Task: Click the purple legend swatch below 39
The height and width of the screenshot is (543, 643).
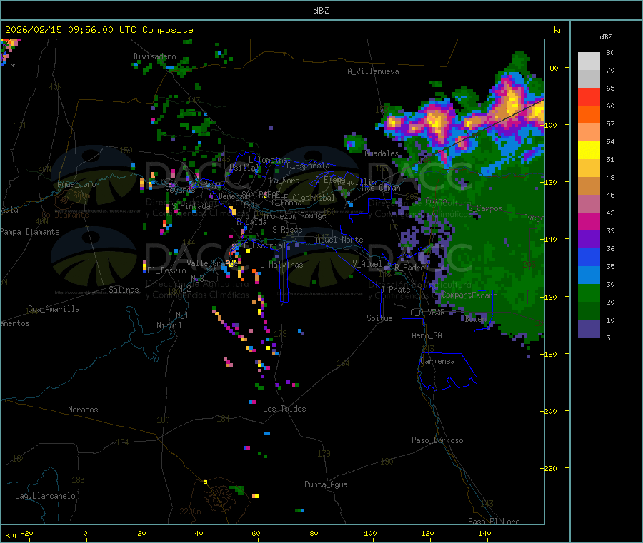Action: 589,240
